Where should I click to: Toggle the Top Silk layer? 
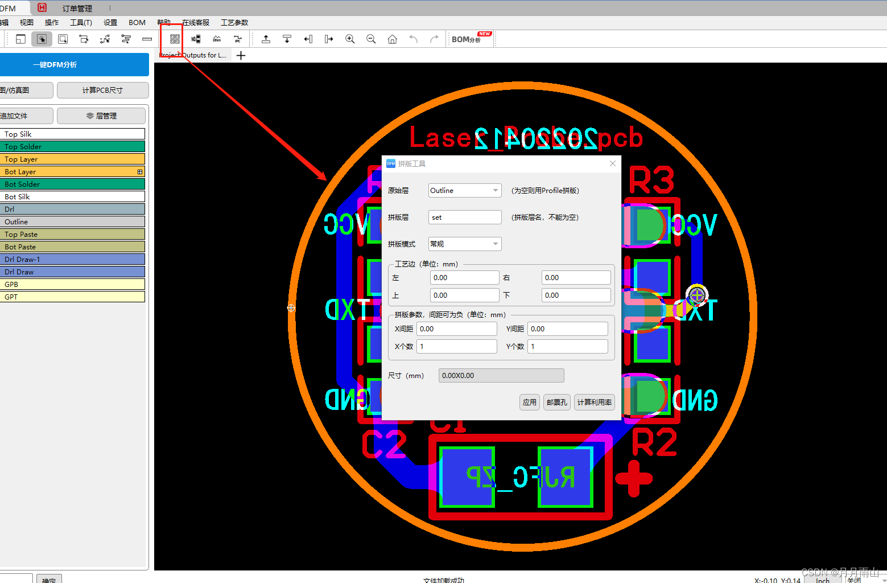pyautogui.click(x=73, y=133)
